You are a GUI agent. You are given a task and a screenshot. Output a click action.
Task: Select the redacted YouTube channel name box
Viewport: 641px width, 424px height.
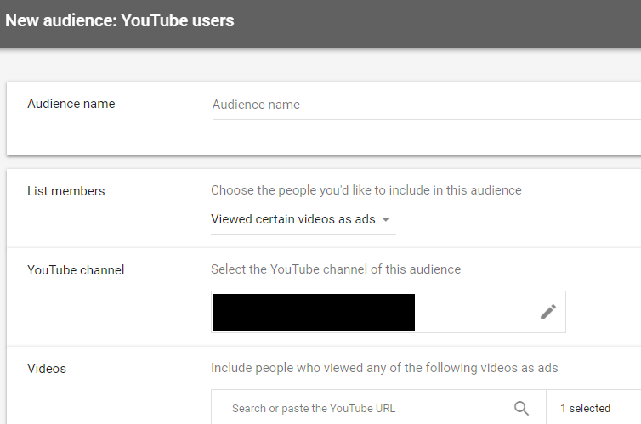point(314,313)
